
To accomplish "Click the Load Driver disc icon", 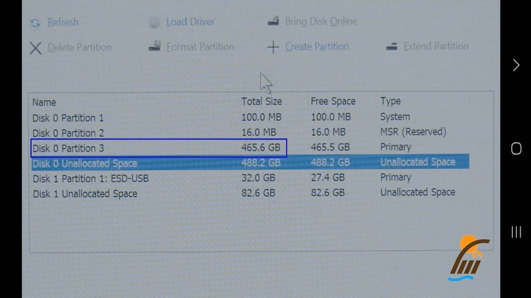I will [154, 23].
